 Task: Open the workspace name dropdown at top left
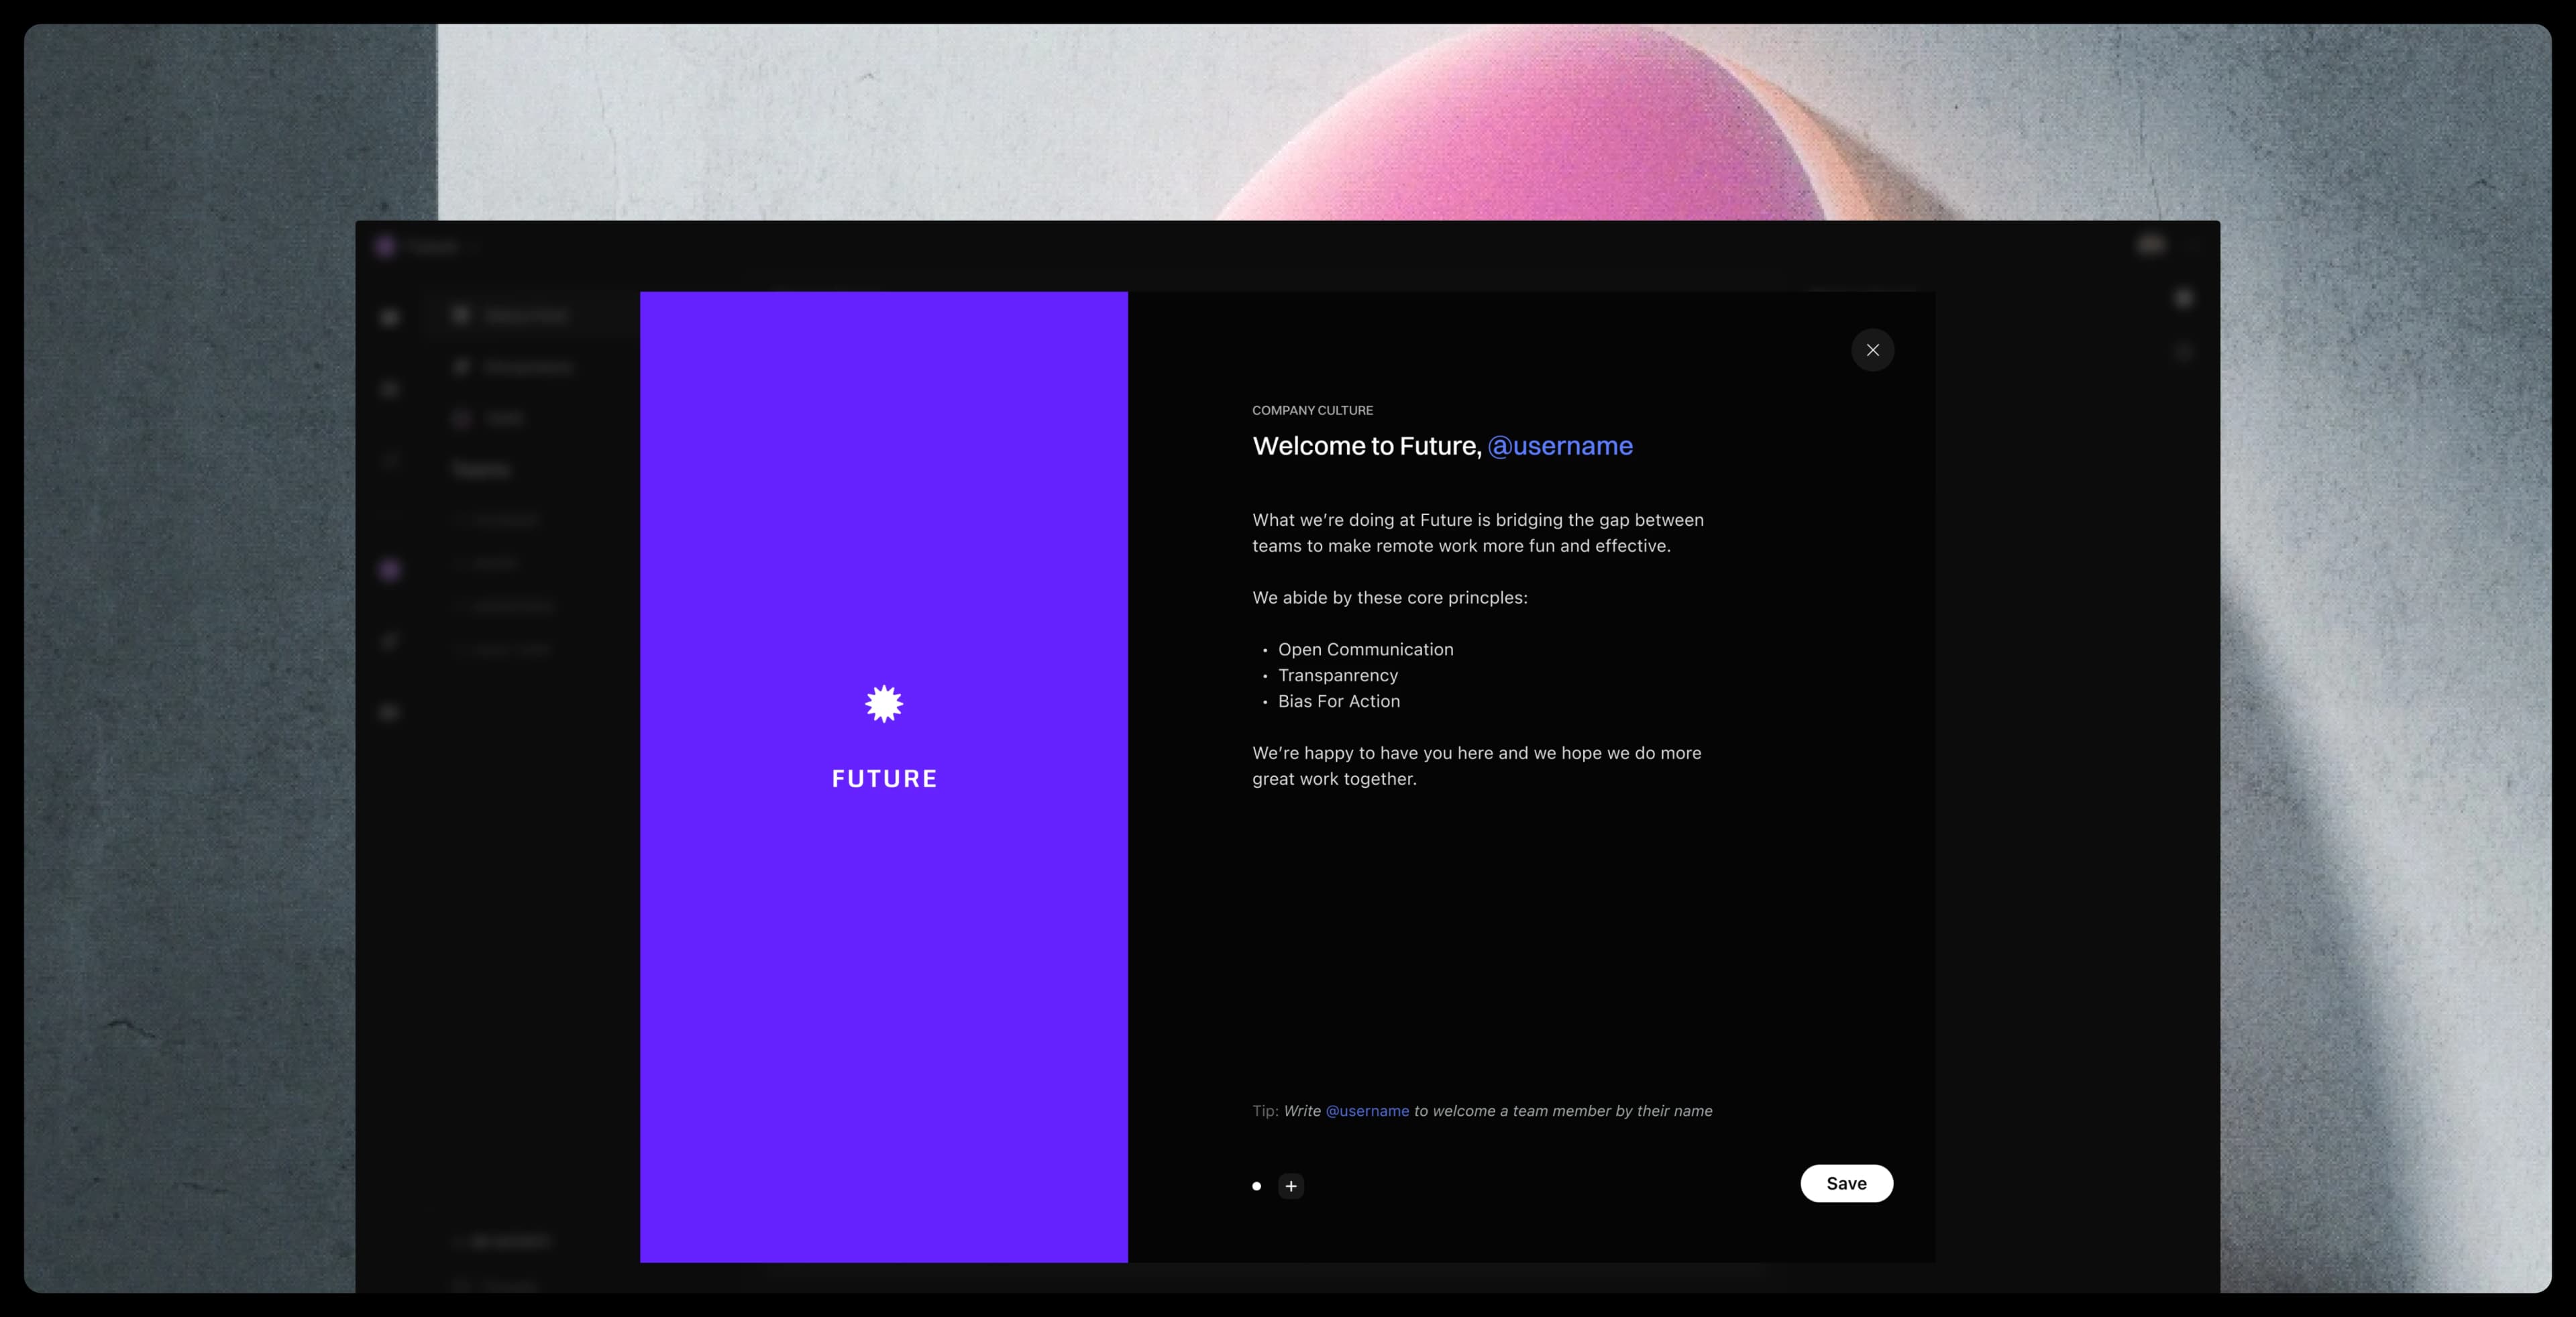tap(432, 247)
